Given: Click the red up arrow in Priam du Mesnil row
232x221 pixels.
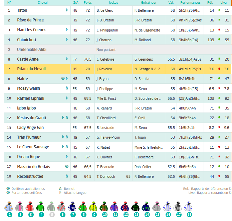Looking at the screenshot, I should [x=219, y=69].
